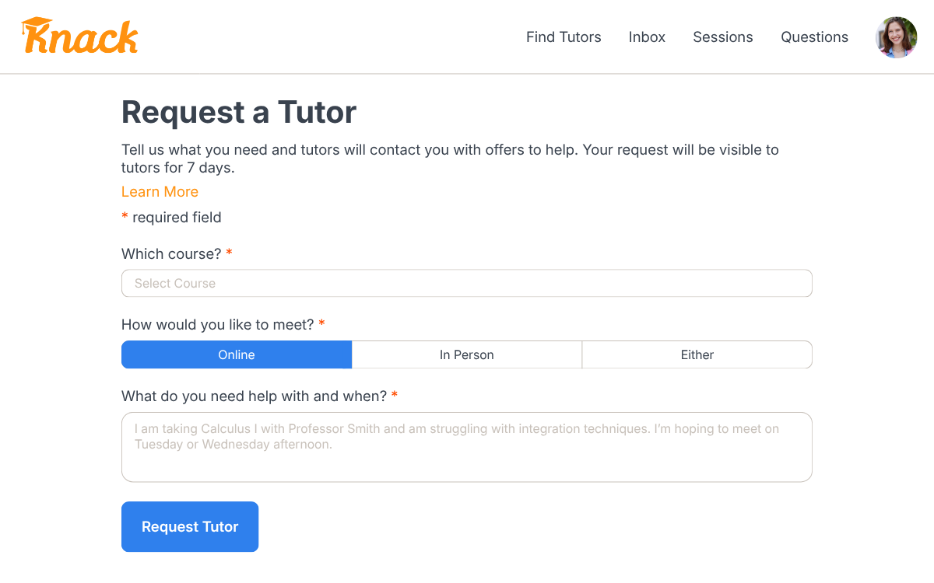This screenshot has height=583, width=934.
Task: Navigate to Sessions
Action: coord(723,37)
